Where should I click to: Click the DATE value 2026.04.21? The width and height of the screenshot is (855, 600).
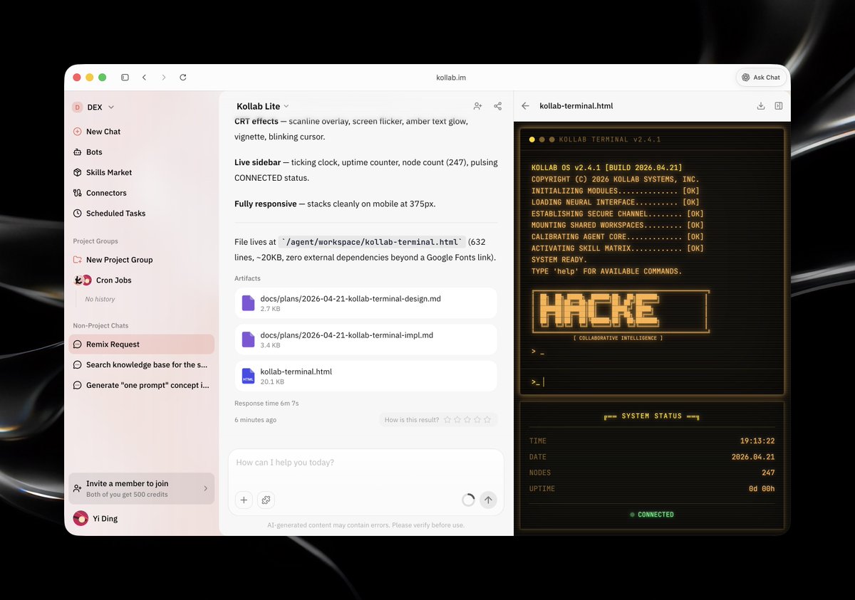[753, 457]
